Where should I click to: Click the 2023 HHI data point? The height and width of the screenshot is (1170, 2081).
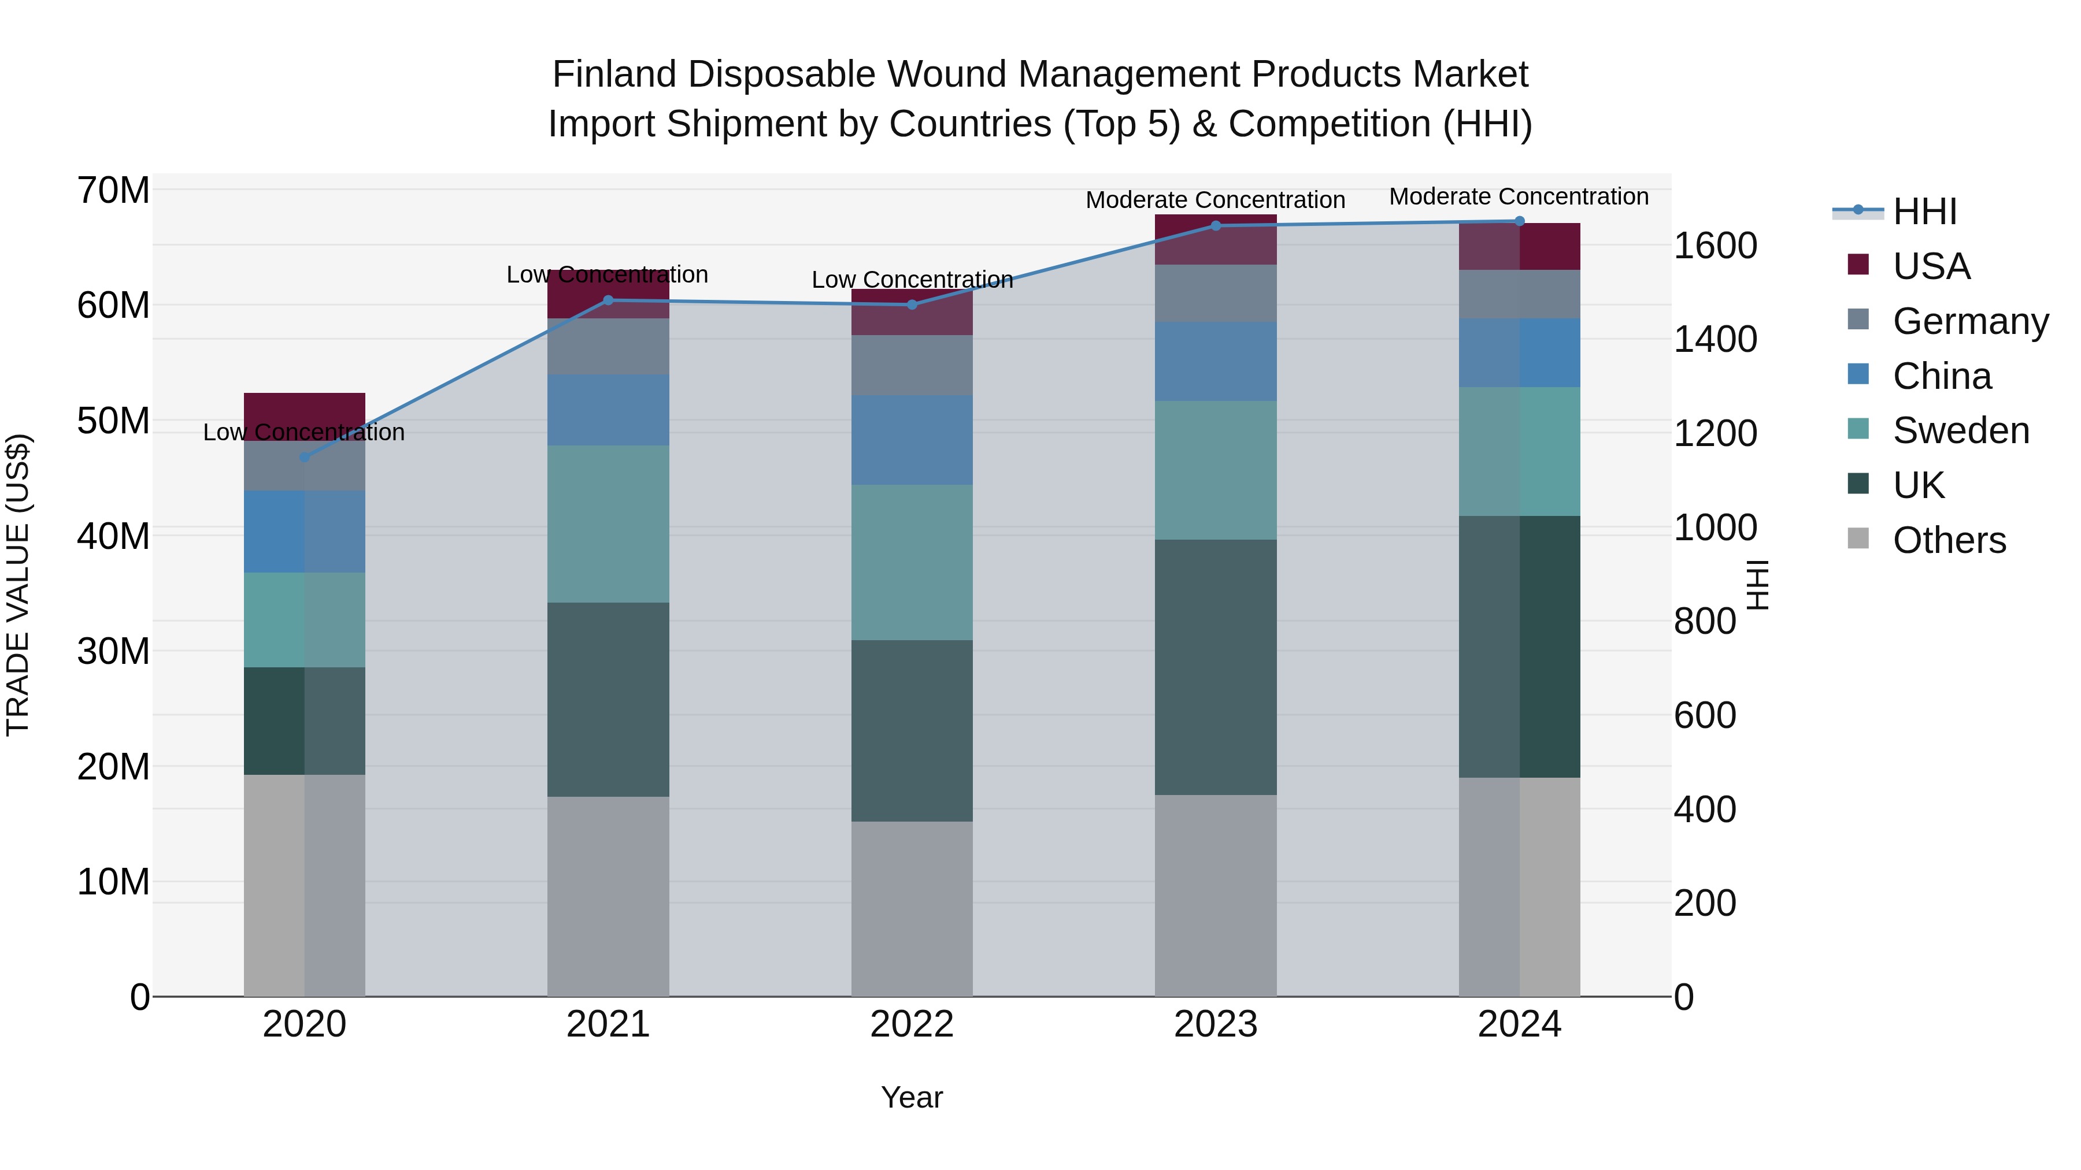1216,225
